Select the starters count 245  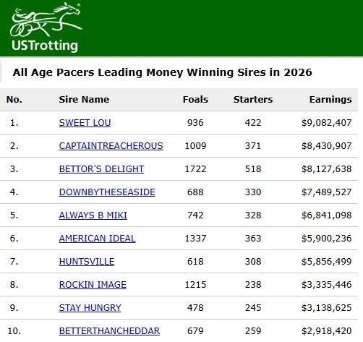[253, 308]
